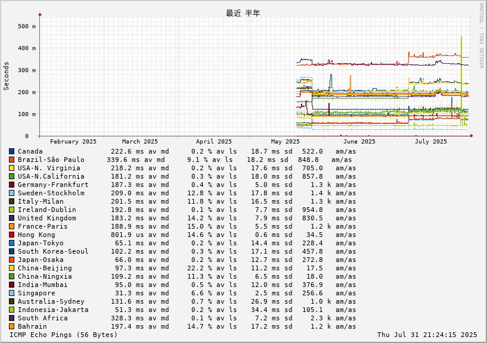This screenshot has height=343, width=487.
Task: Click the 'May 2025' x-axis label
Action: tap(285, 142)
